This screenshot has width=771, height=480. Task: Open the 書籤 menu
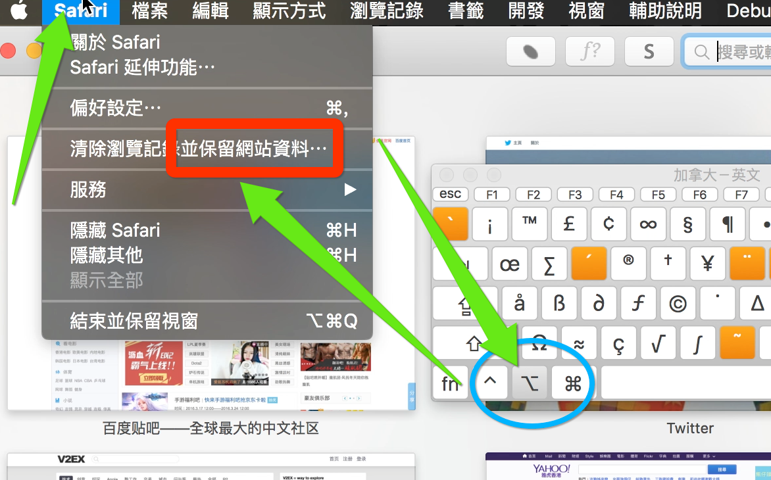(466, 11)
